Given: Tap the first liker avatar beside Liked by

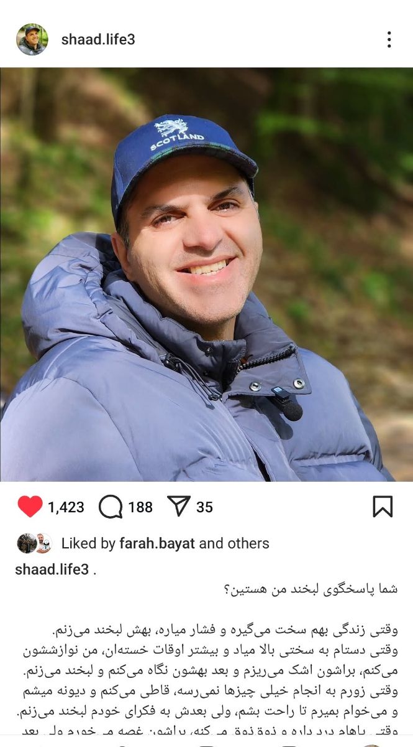Looking at the screenshot, I should point(27,543).
